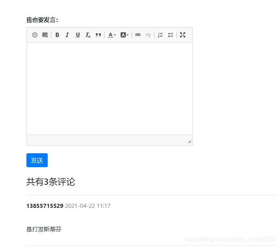Screen dimensions: 278x246
Task: Open the background color dropdown
Action: (124, 35)
